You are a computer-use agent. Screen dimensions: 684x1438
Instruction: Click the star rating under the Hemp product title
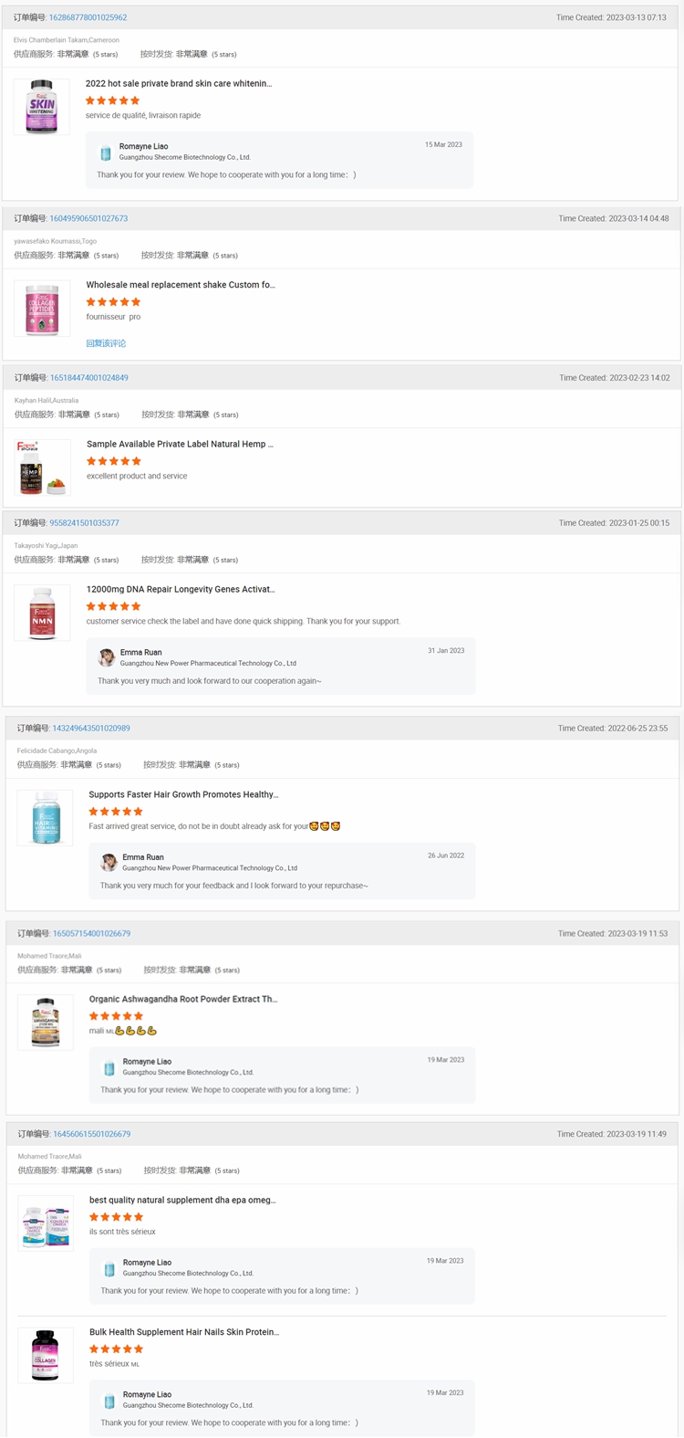(114, 461)
